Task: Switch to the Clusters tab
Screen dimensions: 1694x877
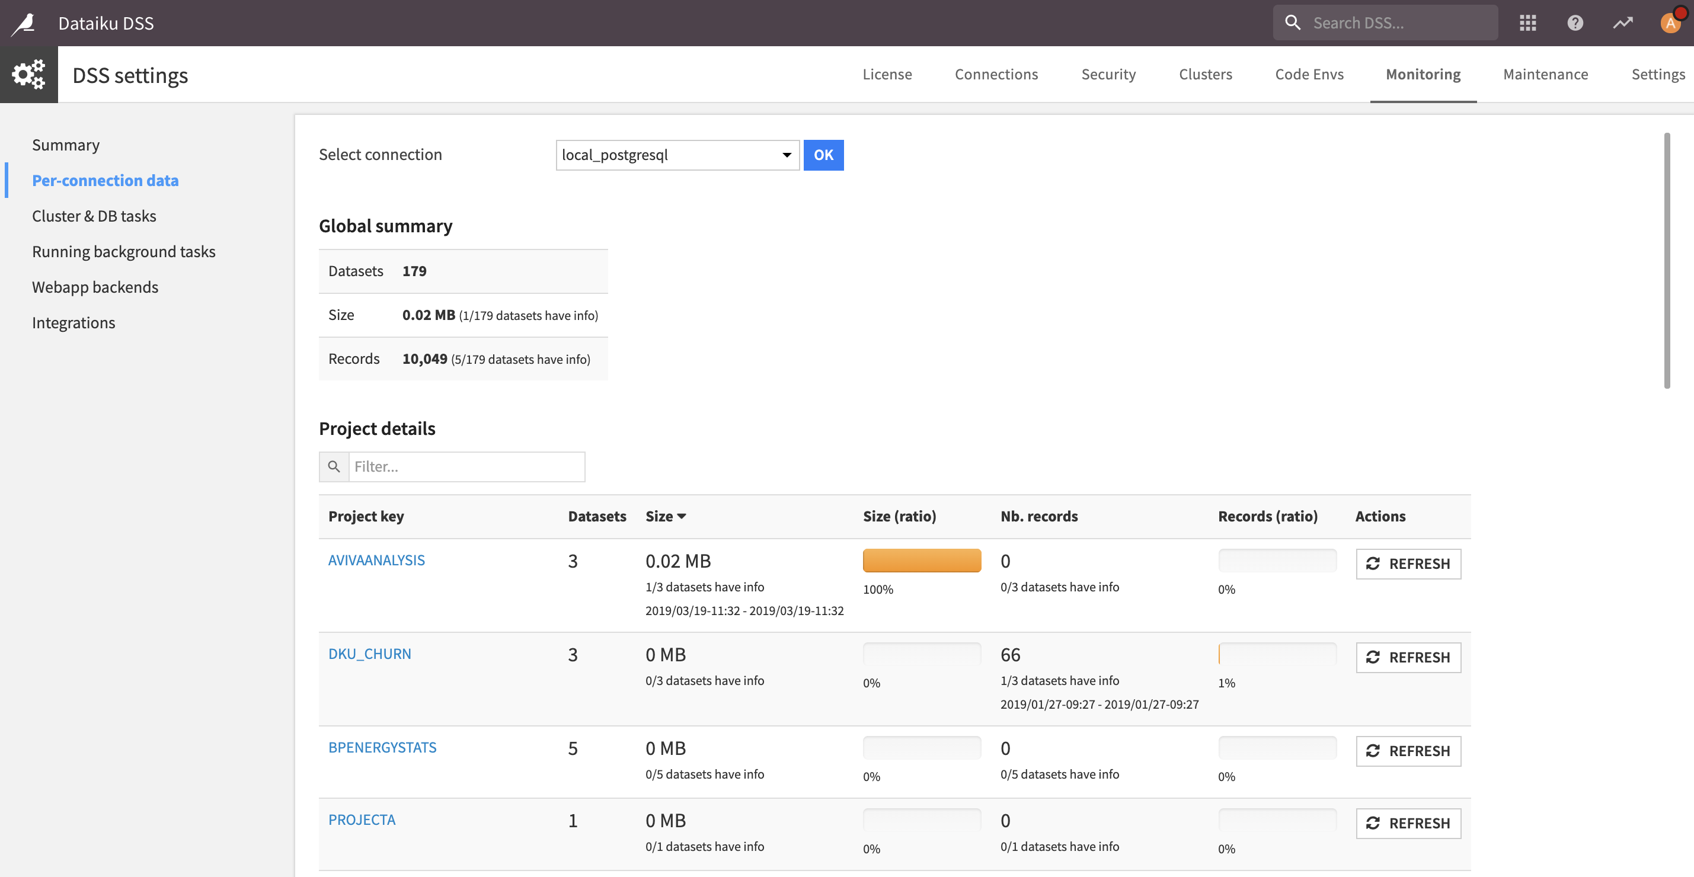Action: pos(1206,74)
